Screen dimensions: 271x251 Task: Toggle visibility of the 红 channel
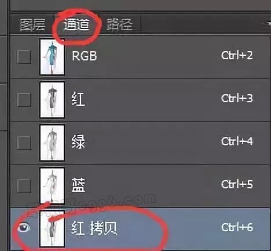[x=24, y=99]
